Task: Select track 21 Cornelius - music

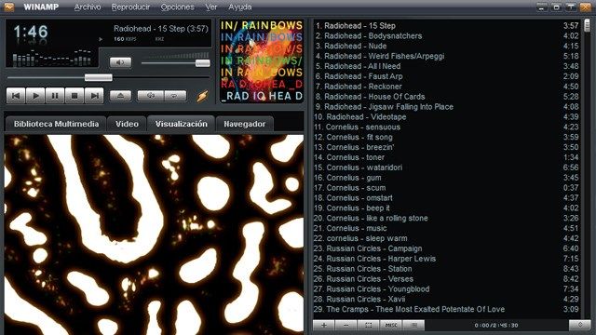Action: click(x=447, y=228)
